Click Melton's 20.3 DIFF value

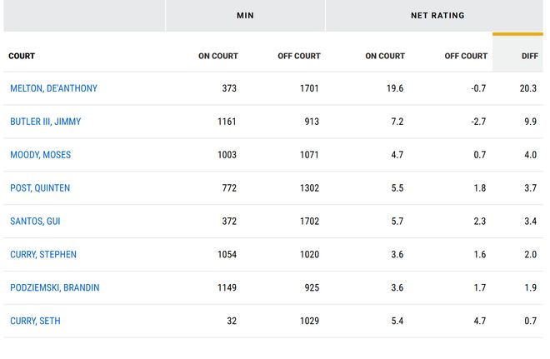[x=527, y=88]
